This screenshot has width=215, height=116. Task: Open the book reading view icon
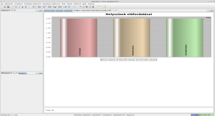(x=83, y=7)
